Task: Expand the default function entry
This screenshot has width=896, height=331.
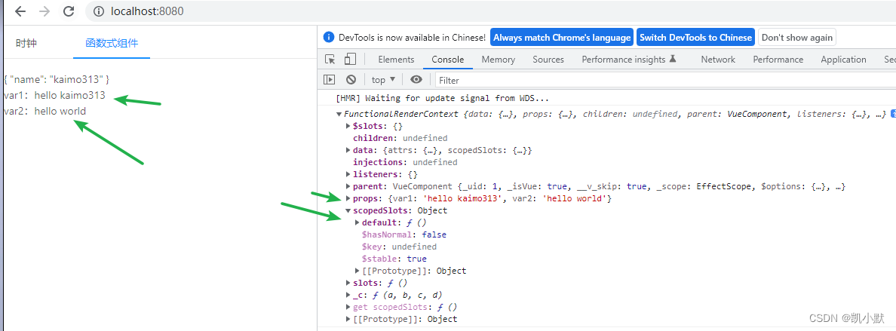Action: [x=357, y=222]
